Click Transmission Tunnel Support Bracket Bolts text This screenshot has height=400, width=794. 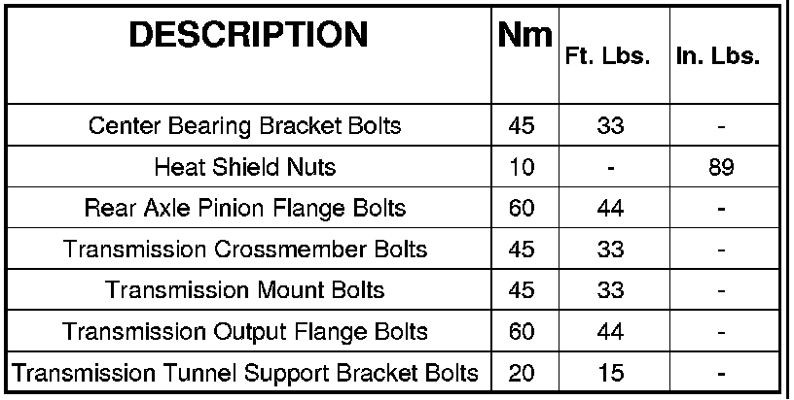point(244,372)
